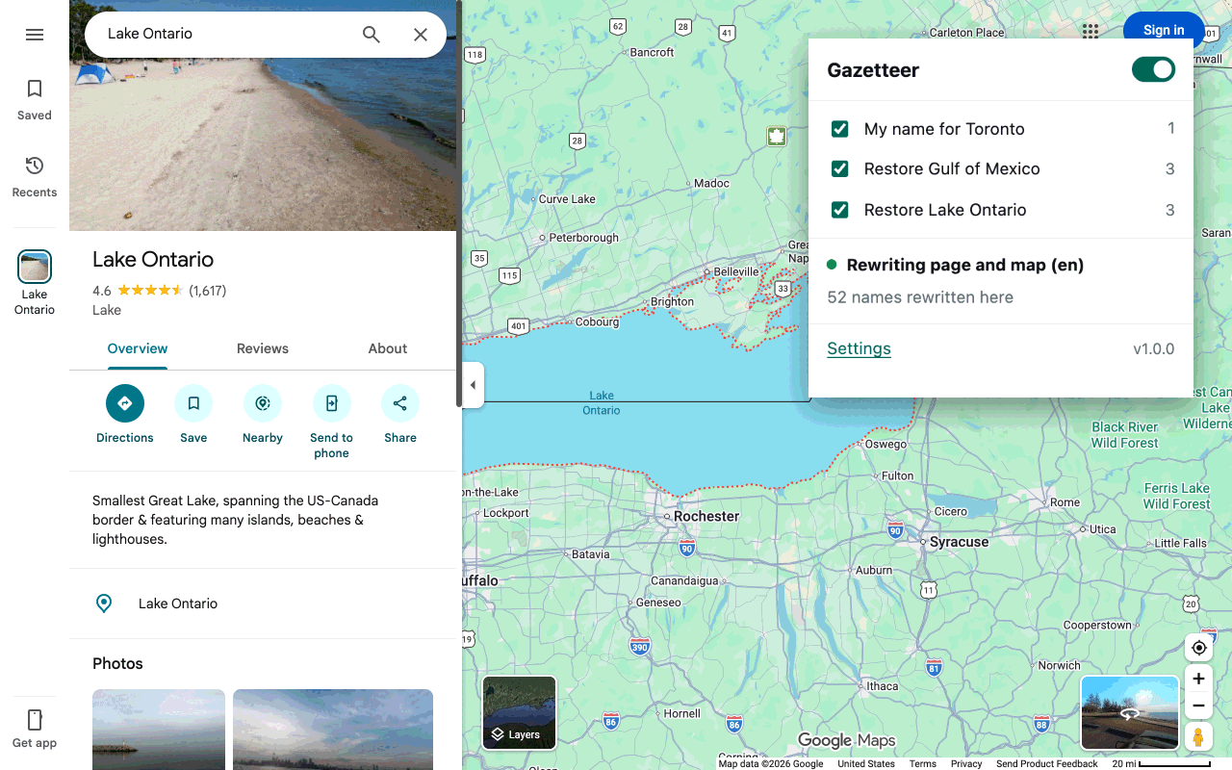
Task: Click Interstate 86 shield near Hornell
Action: (610, 721)
